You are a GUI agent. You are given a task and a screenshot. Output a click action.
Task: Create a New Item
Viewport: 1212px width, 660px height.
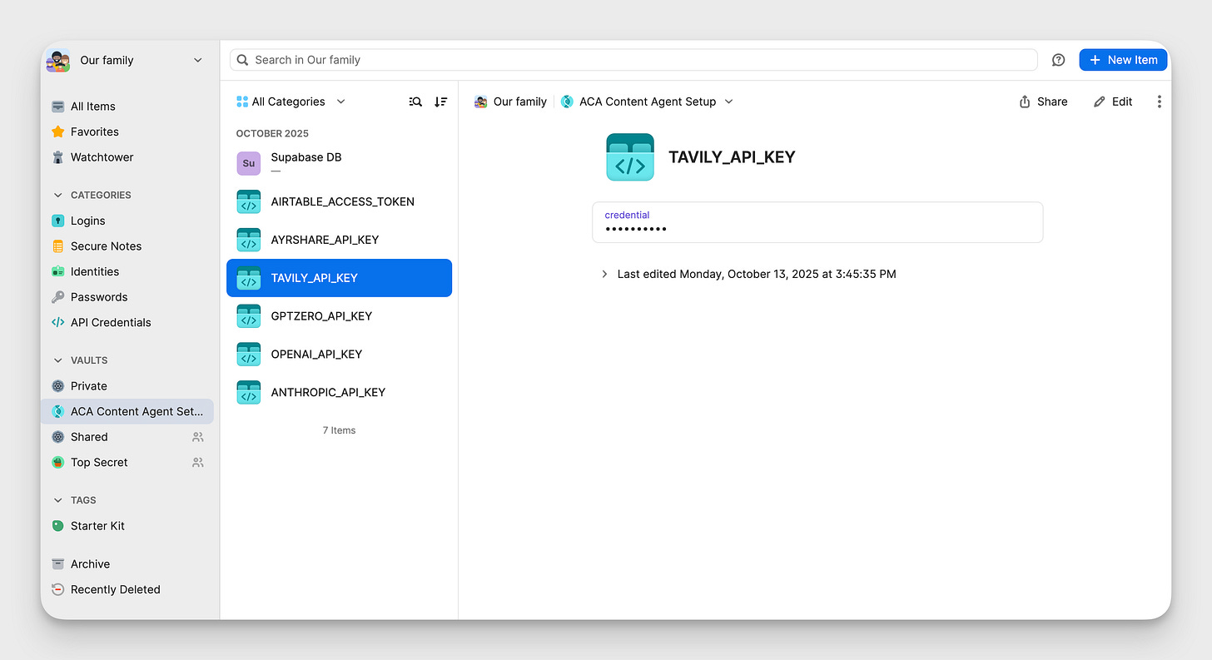click(1123, 60)
